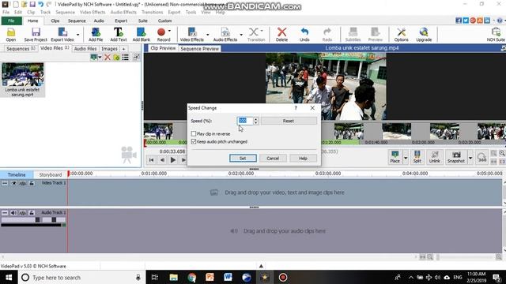The image size is (506, 284).
Task: Expand the Place button dropdown arrow
Action: [406, 158]
